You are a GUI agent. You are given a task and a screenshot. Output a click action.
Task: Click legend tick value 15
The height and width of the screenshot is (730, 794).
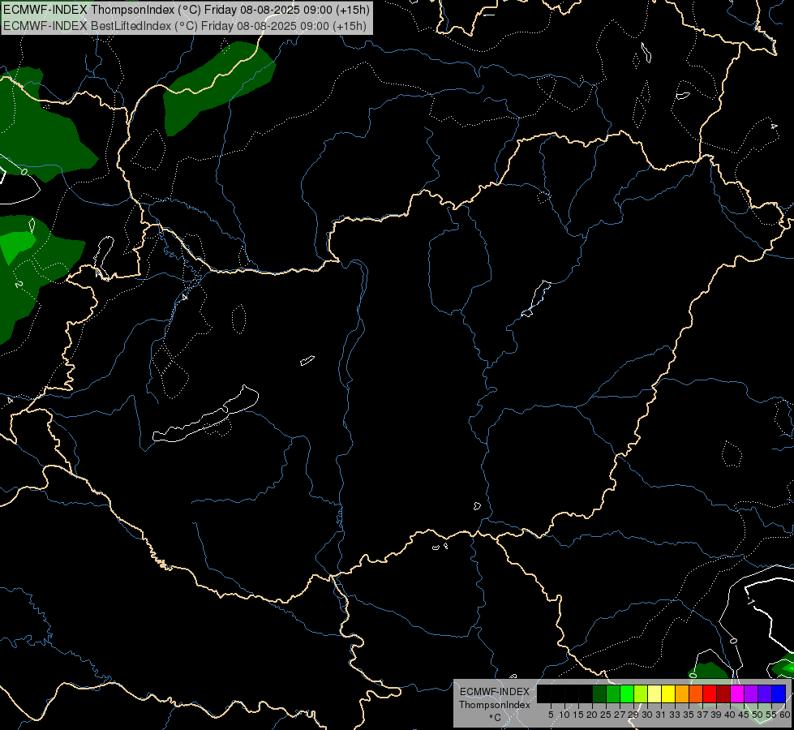(578, 715)
